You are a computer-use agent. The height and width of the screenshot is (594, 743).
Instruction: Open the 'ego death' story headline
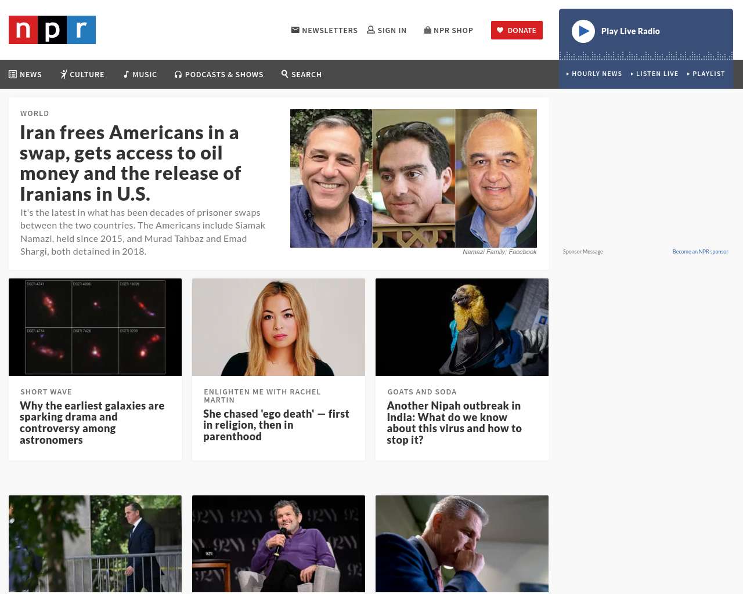(x=276, y=425)
